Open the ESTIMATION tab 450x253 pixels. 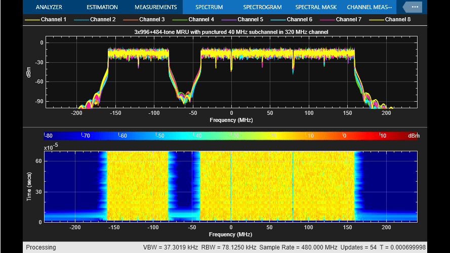pyautogui.click(x=102, y=7)
